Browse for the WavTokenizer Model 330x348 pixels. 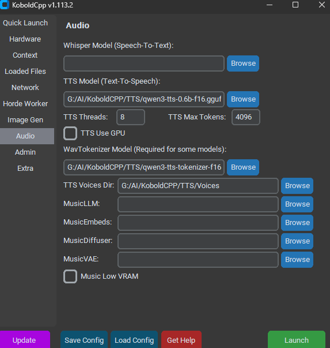tap(243, 167)
